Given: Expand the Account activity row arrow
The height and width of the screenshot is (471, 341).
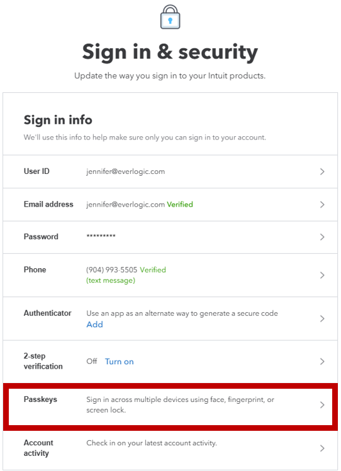Looking at the screenshot, I should (x=322, y=448).
